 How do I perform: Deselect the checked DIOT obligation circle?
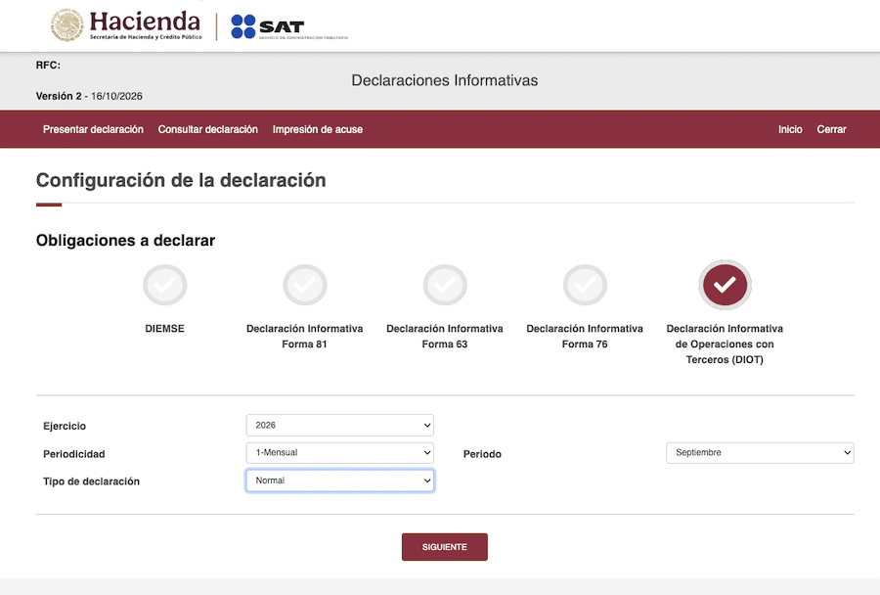[x=725, y=285]
